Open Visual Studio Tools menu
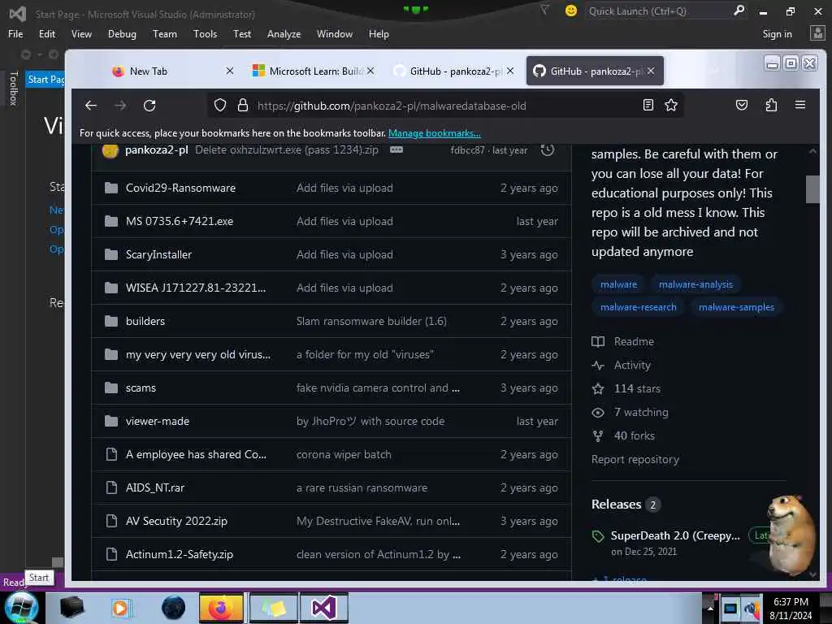The image size is (832, 624). tap(205, 34)
